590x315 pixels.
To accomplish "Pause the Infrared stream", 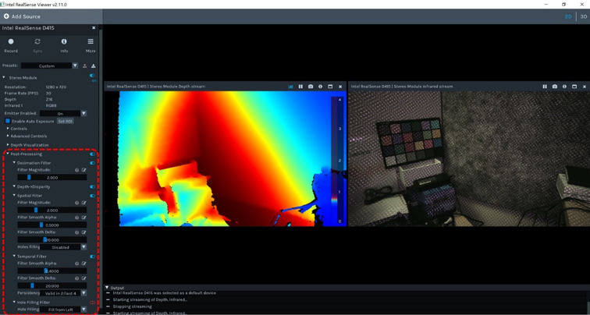I will pos(545,87).
